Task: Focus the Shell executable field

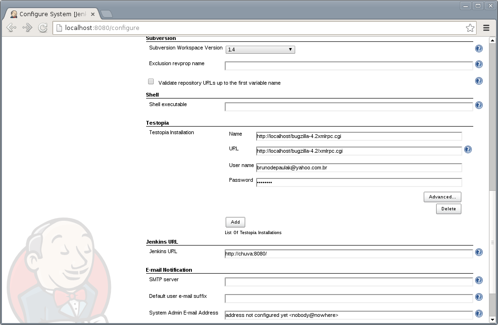Action: pos(349,107)
